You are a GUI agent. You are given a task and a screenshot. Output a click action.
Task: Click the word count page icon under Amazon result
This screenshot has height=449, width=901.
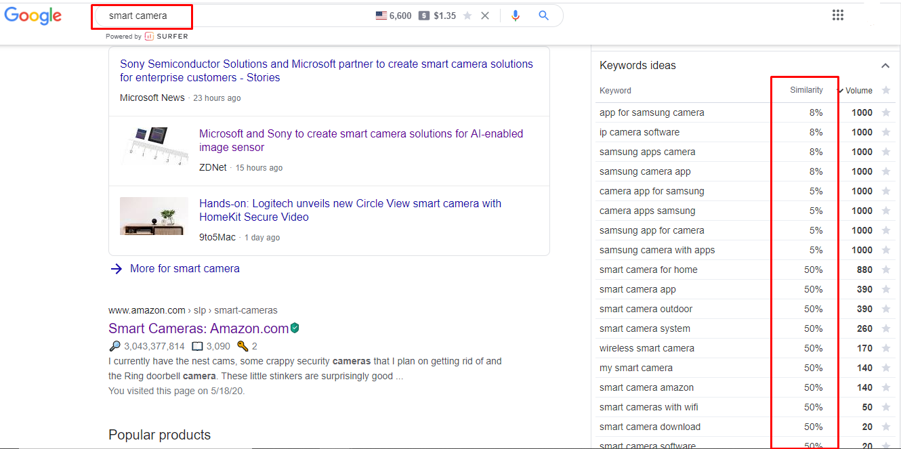[x=197, y=346]
